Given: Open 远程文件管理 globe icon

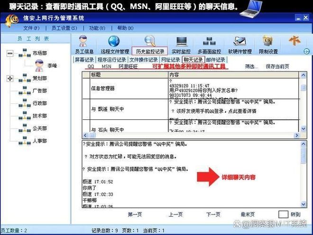Looking at the screenshot, I should coord(114,41).
